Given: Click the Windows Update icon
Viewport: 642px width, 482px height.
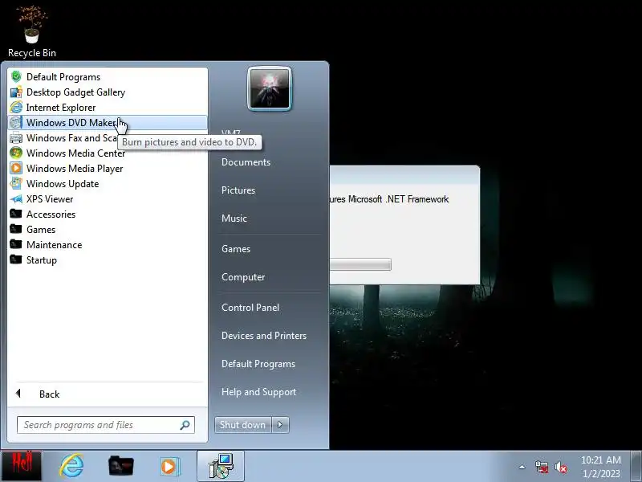Looking at the screenshot, I should pos(16,184).
